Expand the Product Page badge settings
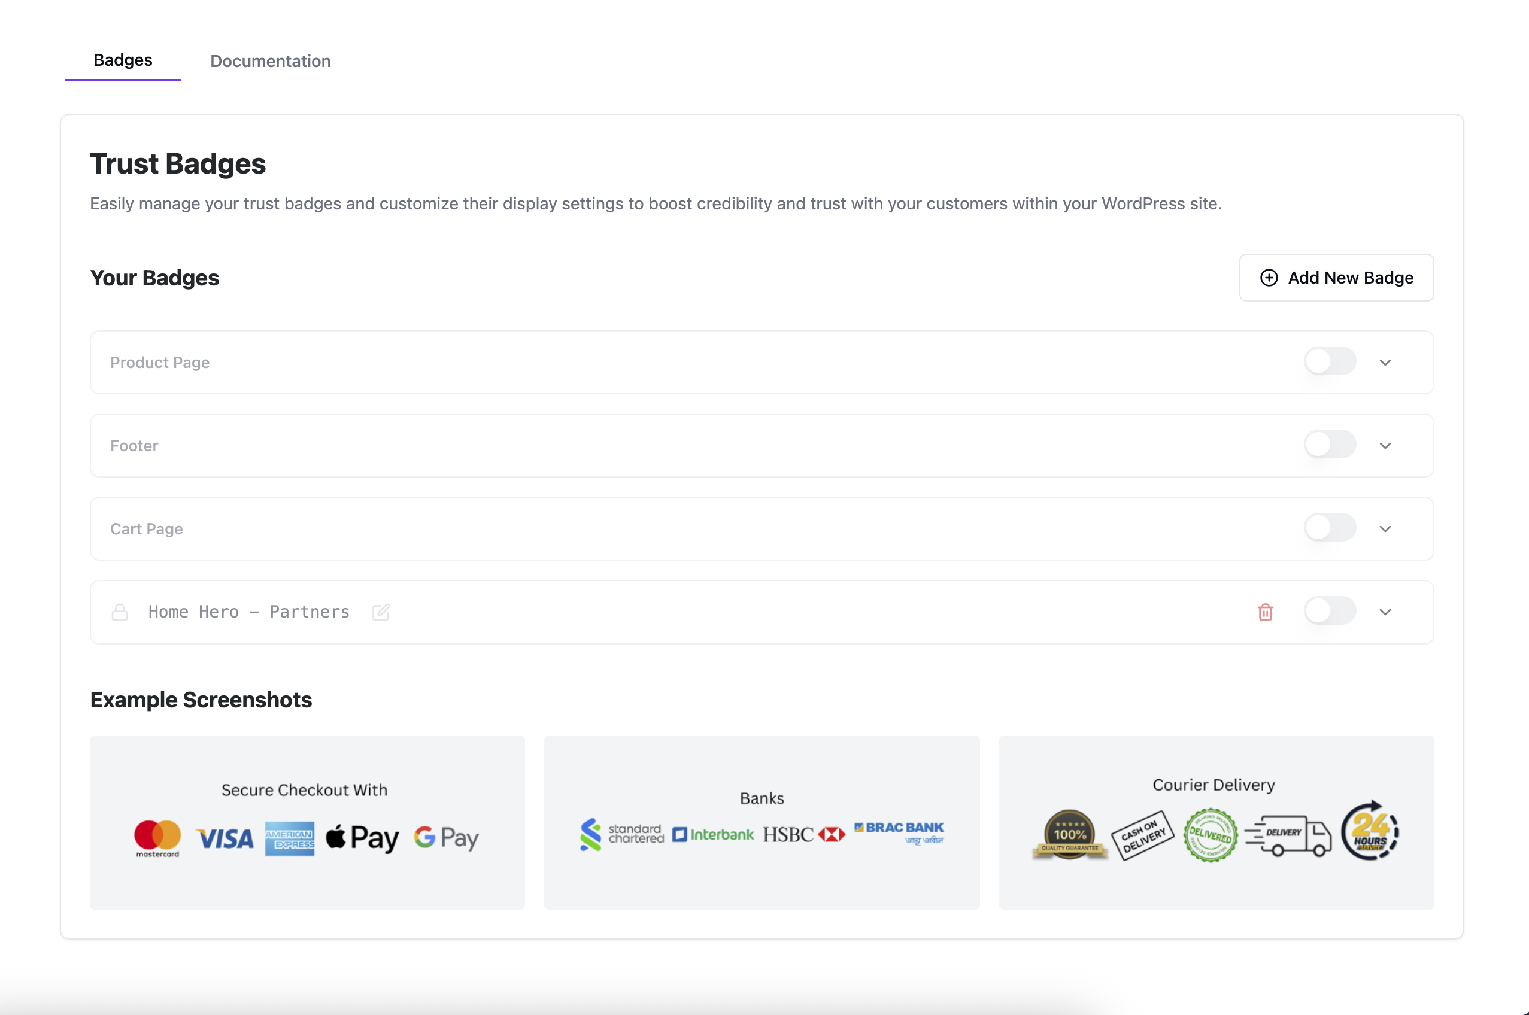The image size is (1529, 1015). (1385, 363)
